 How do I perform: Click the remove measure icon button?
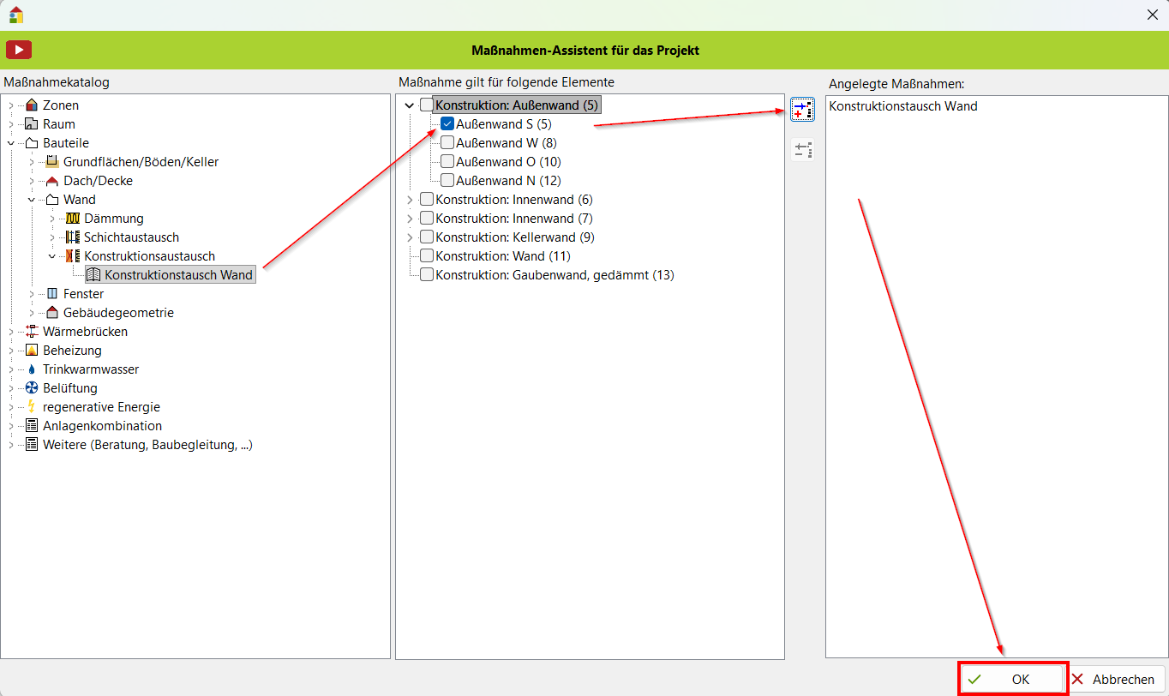click(802, 151)
